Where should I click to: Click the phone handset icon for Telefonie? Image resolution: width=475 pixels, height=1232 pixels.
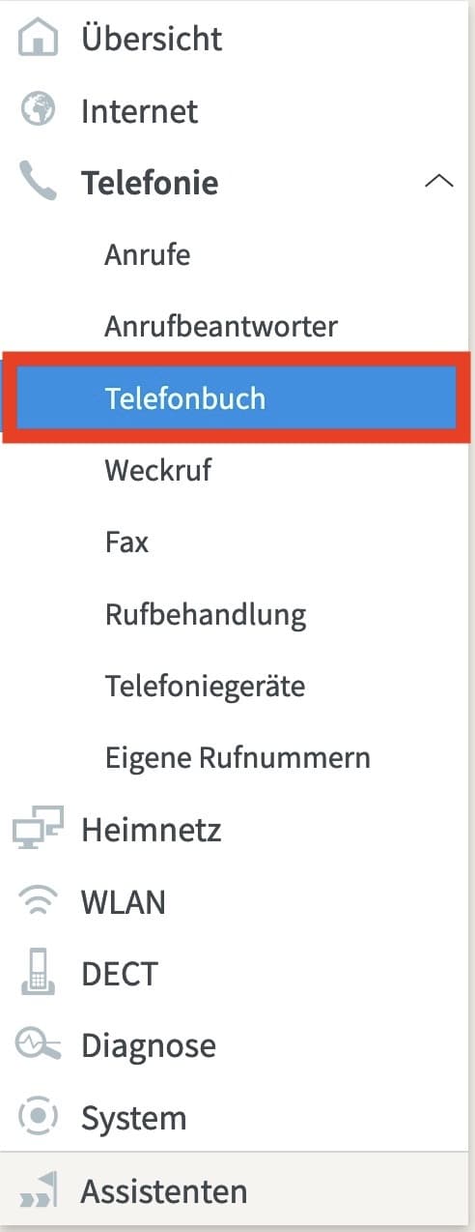(38, 182)
